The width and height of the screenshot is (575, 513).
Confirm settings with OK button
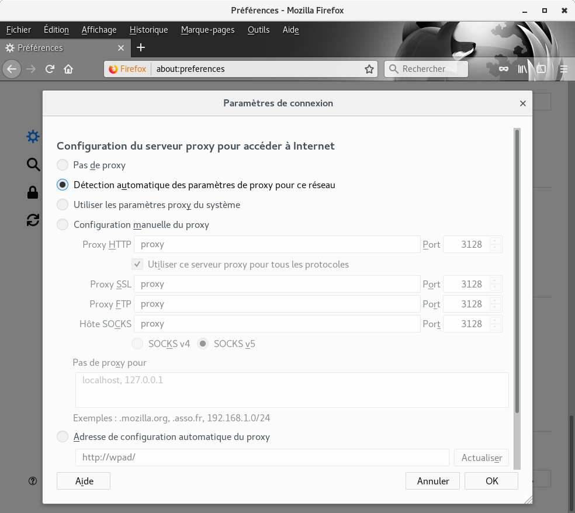pos(491,481)
